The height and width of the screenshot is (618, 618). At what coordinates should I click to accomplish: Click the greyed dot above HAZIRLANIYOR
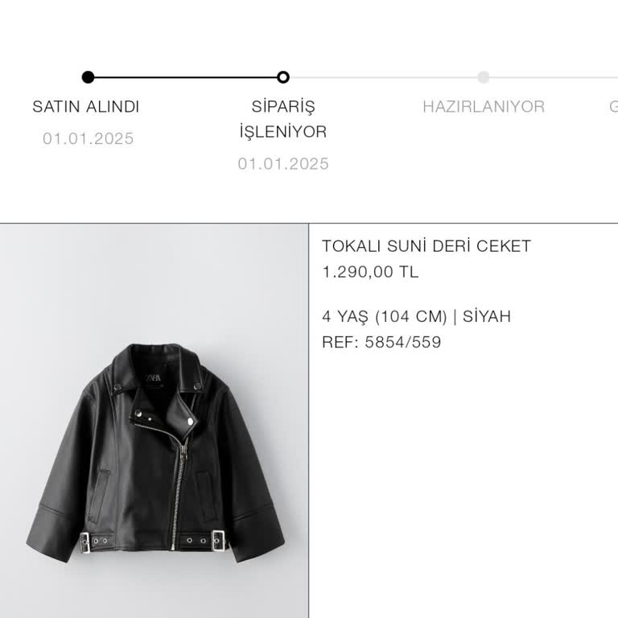[x=483, y=77]
